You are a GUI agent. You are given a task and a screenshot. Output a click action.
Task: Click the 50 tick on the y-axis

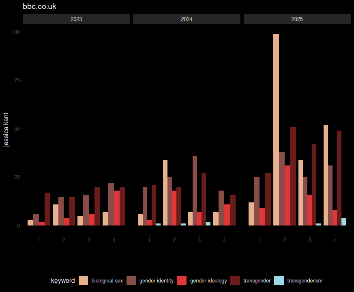[17, 129]
